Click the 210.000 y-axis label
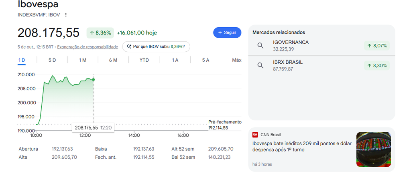Image resolution: width=411 pixels, height=178 pixels. tap(26, 75)
